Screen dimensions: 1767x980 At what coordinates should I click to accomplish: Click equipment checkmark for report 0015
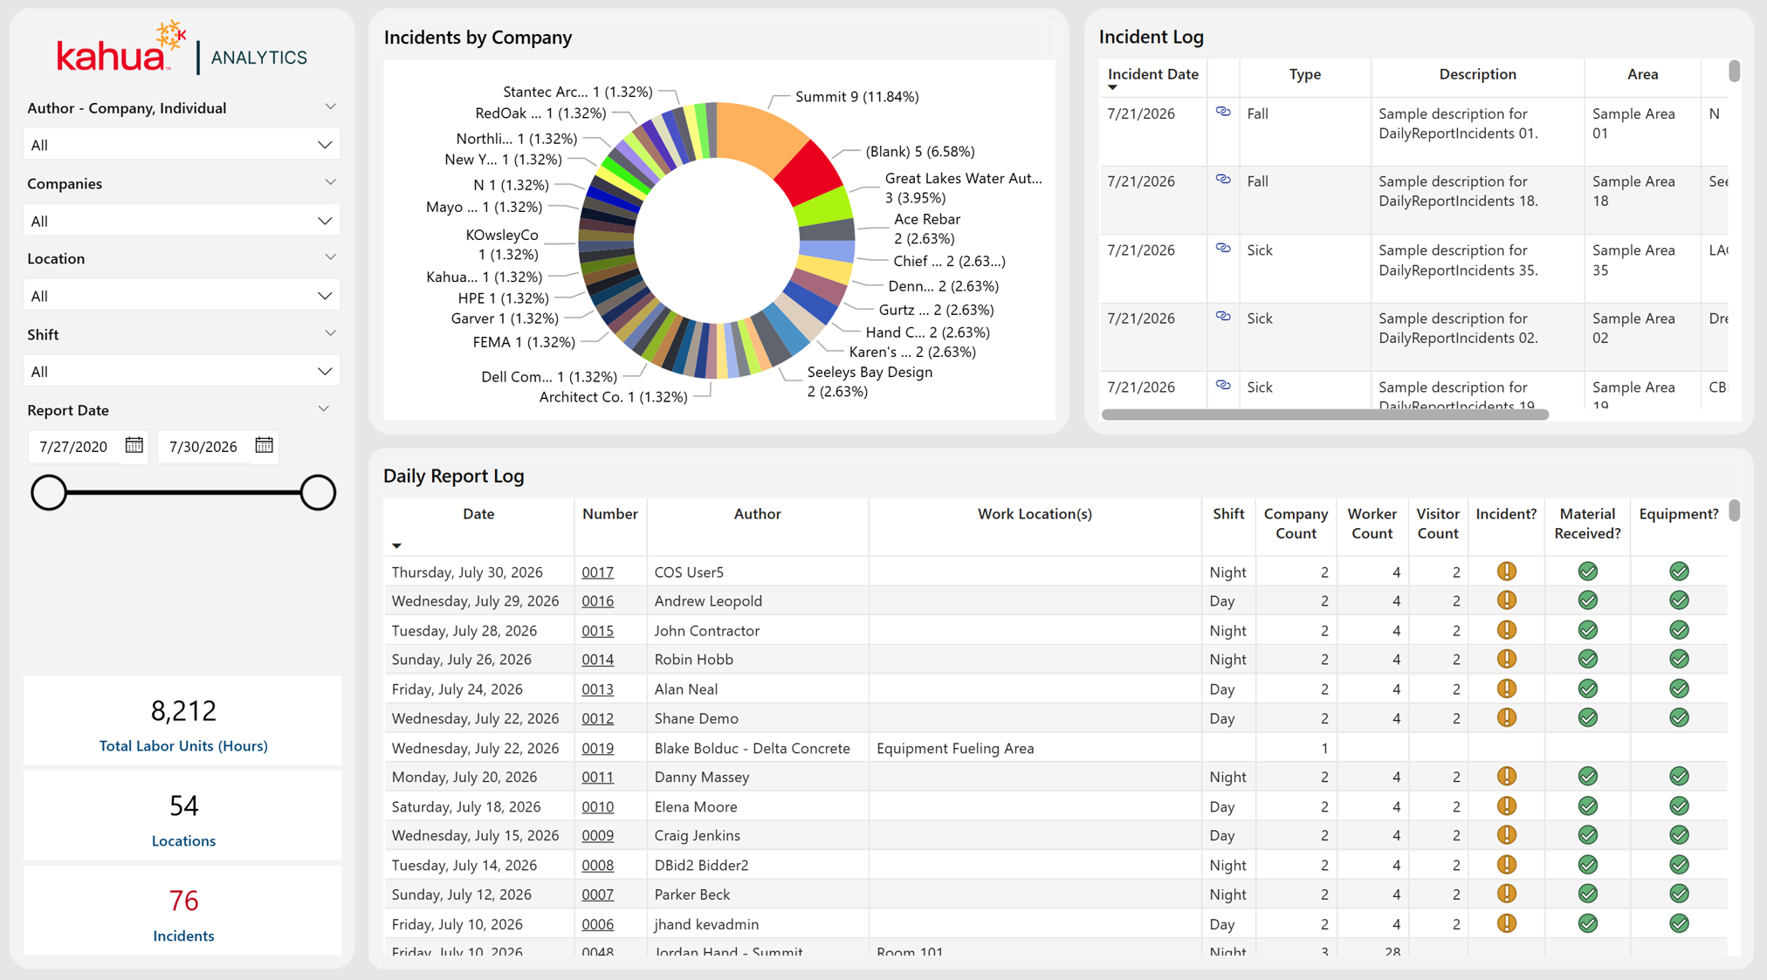pyautogui.click(x=1678, y=630)
